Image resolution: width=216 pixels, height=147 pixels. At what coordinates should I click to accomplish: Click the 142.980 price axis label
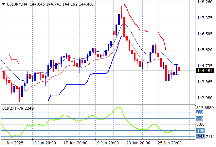coord(205,98)
